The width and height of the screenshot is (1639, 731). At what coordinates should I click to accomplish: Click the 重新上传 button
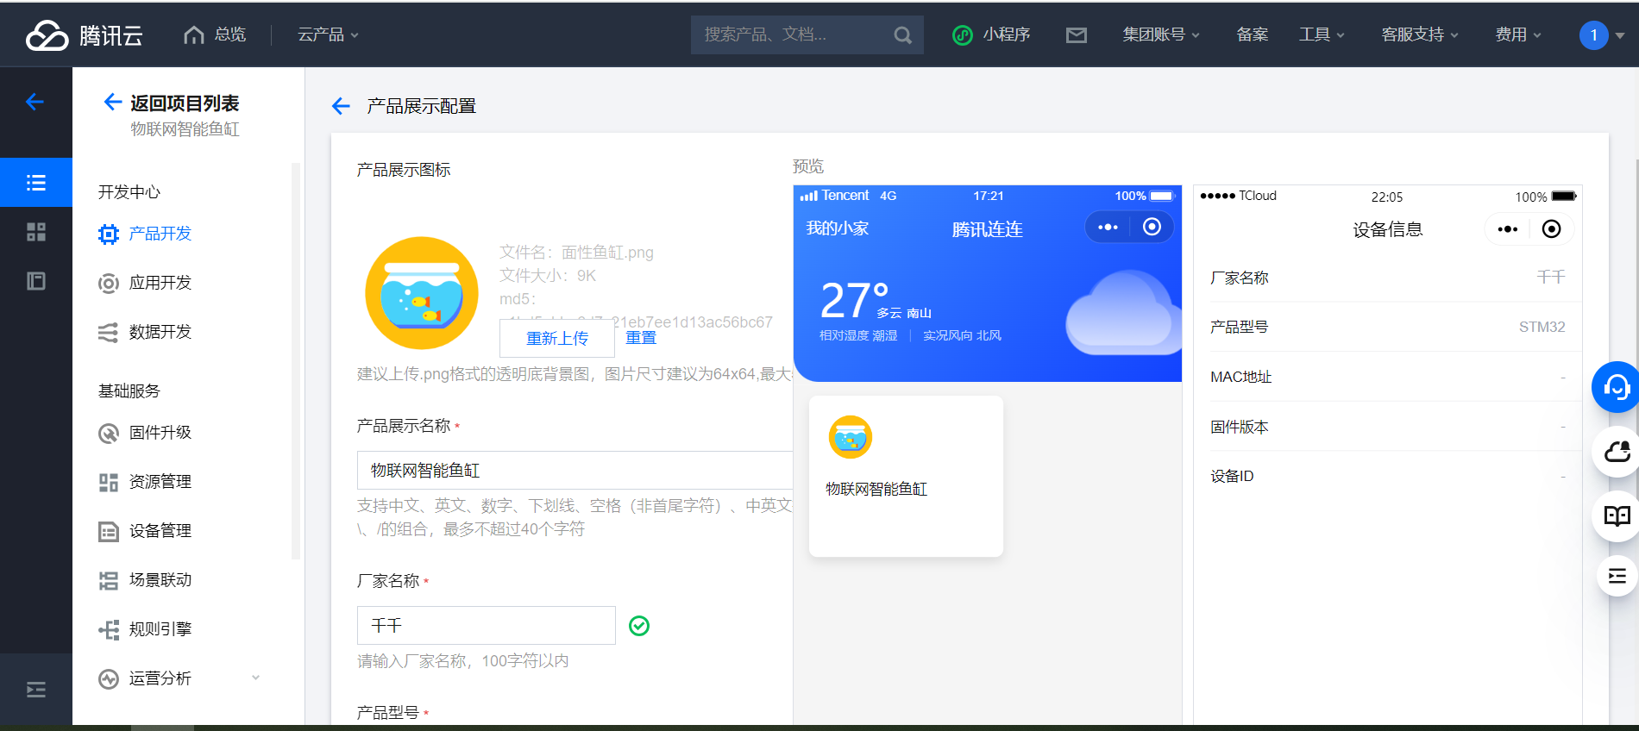[557, 338]
